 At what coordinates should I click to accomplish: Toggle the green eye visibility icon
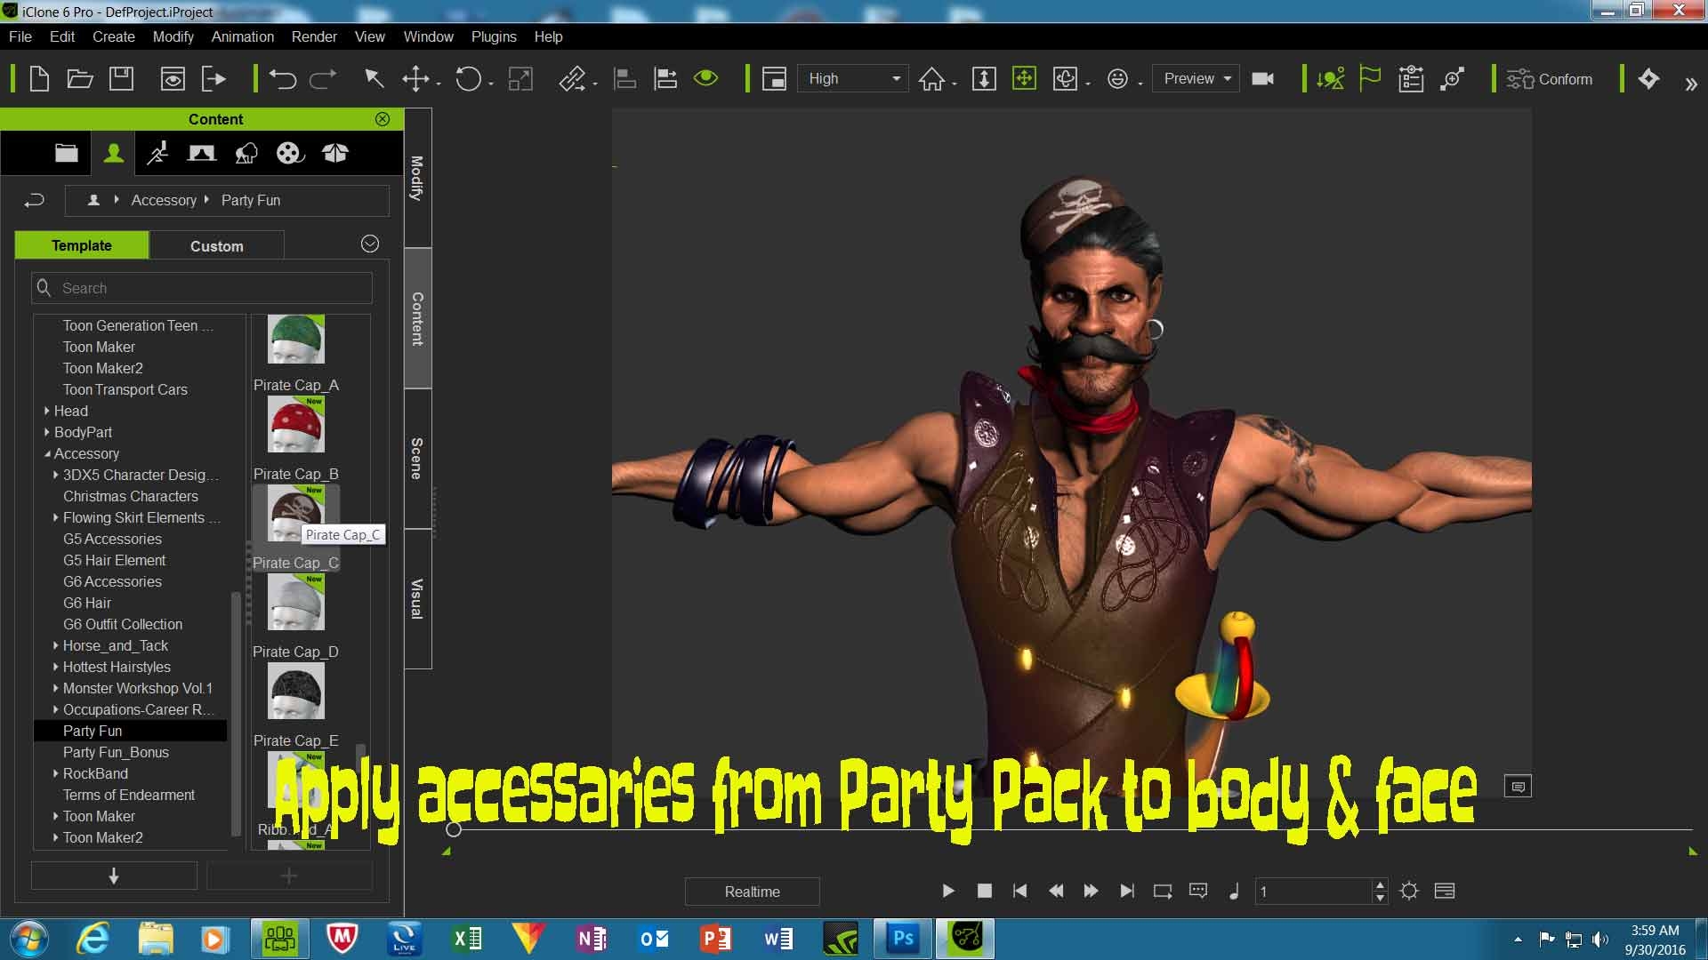[705, 78]
